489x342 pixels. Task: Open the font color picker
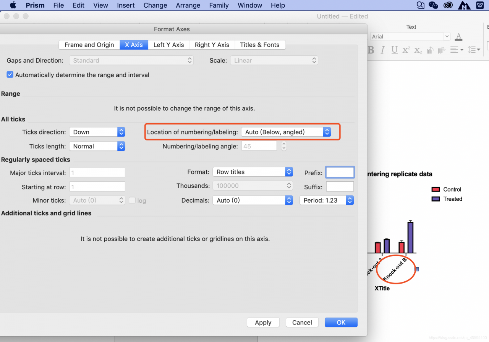click(x=459, y=37)
